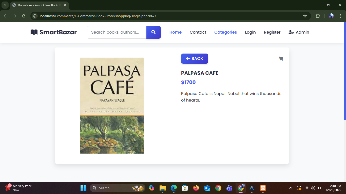Click the page vertical scrollbar

[x=345, y=71]
